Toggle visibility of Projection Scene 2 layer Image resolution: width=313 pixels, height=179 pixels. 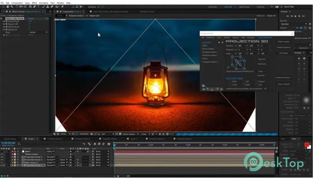click(x=2, y=160)
